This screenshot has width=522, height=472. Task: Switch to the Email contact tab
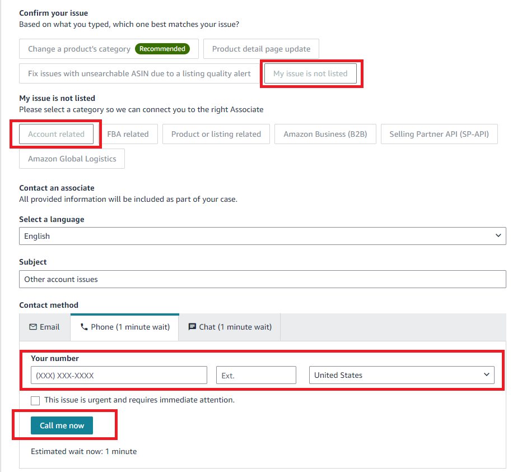[44, 326]
